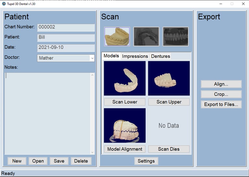The image size is (249, 177).
Task: Focus the Patient name field
Action: pyautogui.click(x=66, y=38)
